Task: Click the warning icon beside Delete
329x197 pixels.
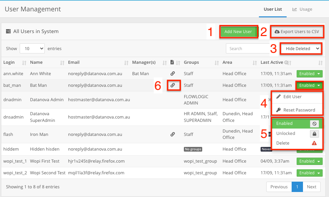Action: point(314,143)
